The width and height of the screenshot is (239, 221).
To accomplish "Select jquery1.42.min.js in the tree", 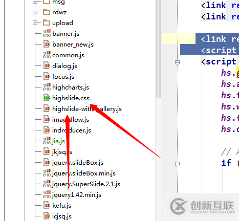I will [x=77, y=195].
